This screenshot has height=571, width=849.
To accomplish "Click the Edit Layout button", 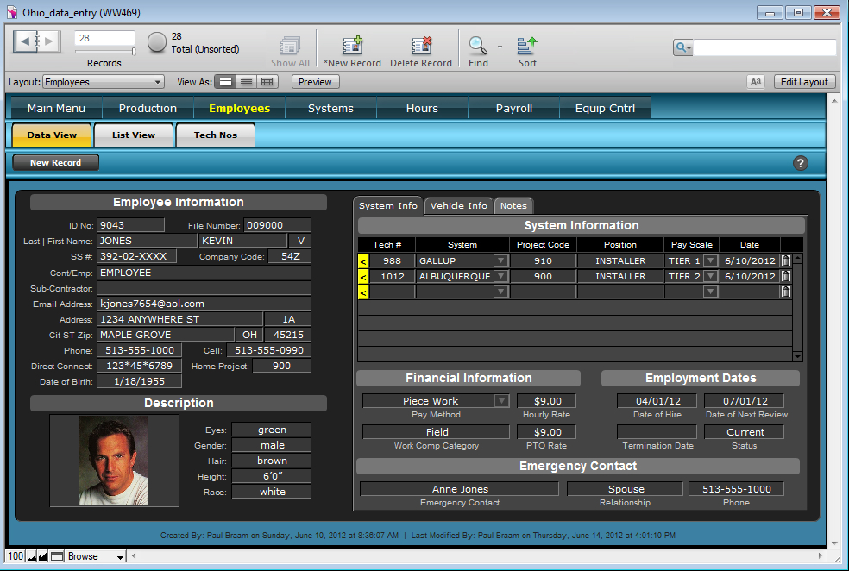I will coord(803,82).
